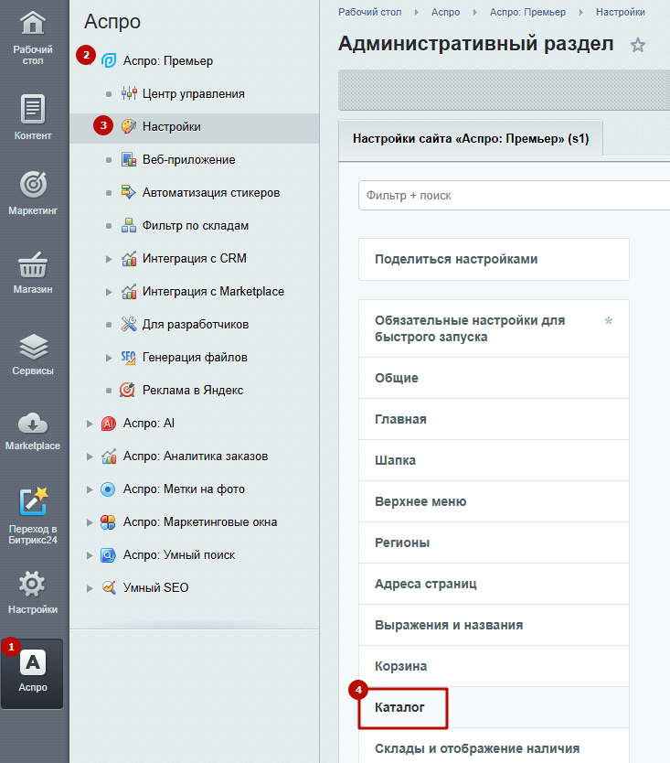
Task: Click the Аспро: Аналитика заказов icon
Action: (x=109, y=456)
